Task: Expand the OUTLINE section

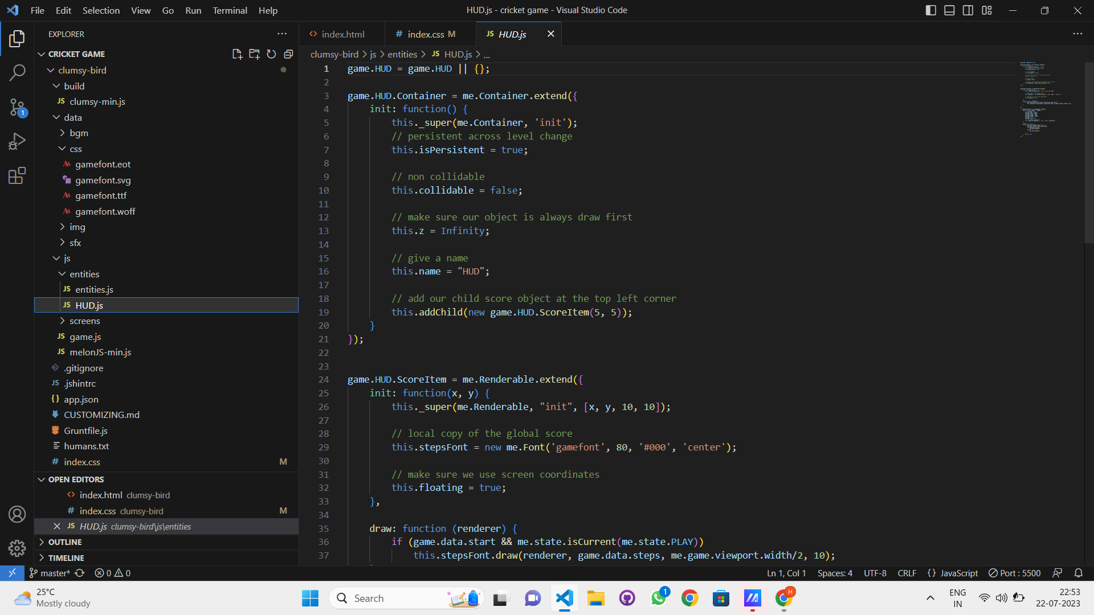Action: tap(65, 542)
